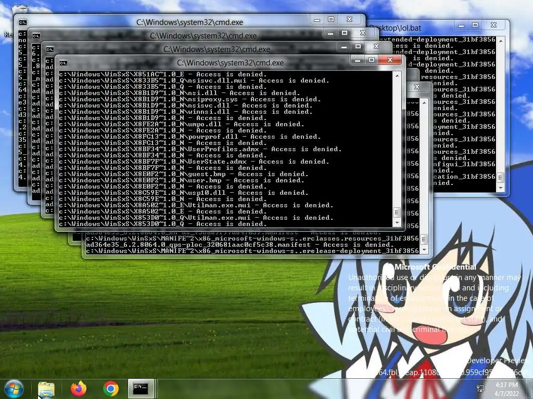Click the guest.bmp access denied line
The image size is (533, 399).
(x=183, y=174)
